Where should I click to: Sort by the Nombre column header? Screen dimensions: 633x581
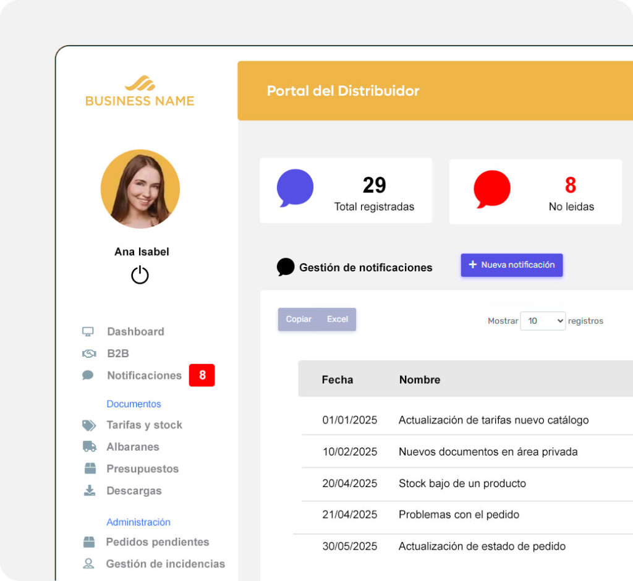[x=420, y=380]
